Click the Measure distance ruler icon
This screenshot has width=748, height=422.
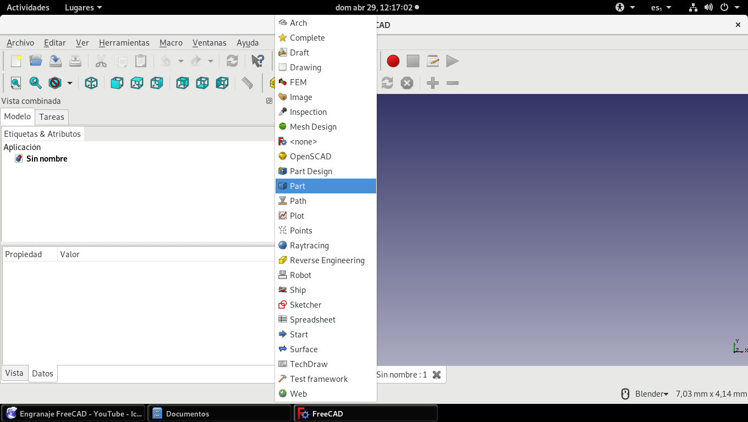248,83
